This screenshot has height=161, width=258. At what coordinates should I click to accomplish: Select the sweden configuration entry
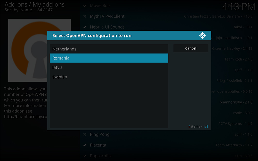109,77
